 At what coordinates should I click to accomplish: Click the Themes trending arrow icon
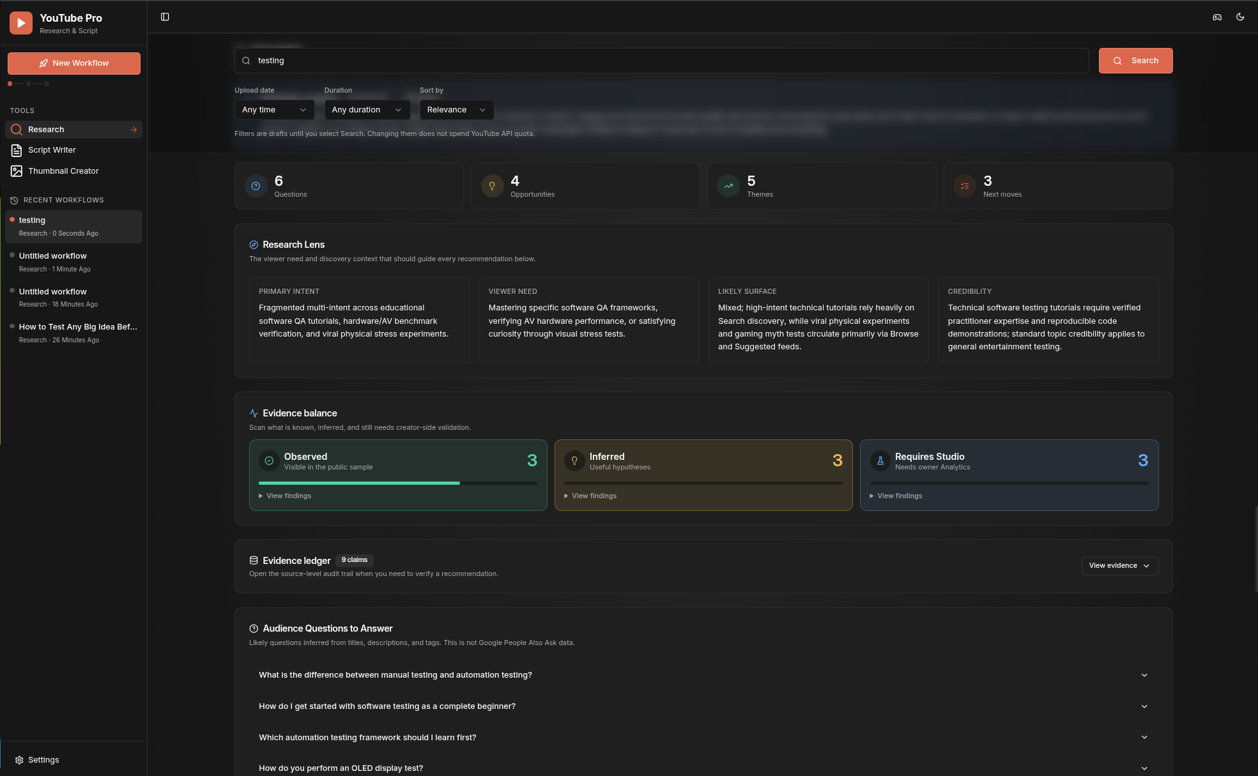coord(728,186)
